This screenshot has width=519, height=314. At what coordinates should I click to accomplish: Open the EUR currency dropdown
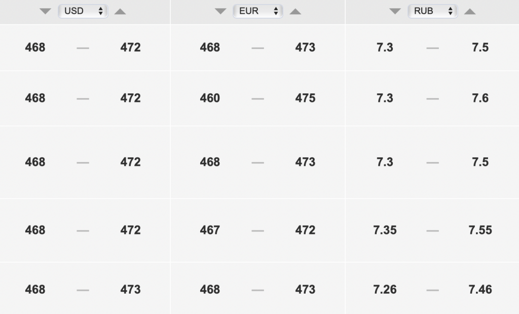[258, 11]
